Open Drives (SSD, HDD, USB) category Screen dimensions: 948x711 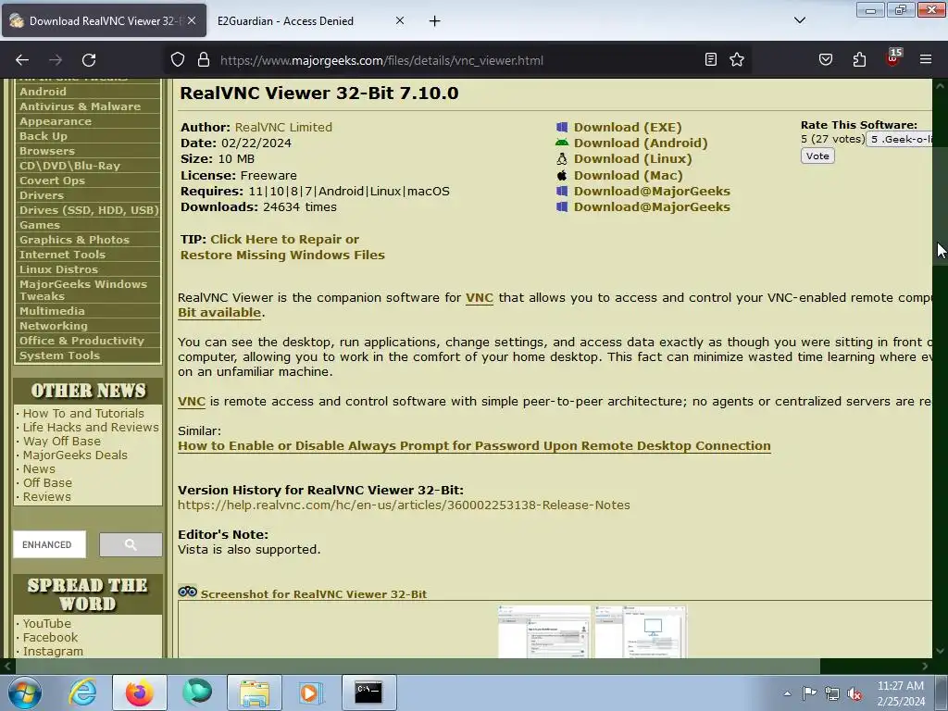(x=88, y=210)
